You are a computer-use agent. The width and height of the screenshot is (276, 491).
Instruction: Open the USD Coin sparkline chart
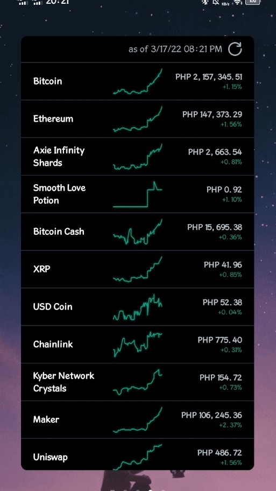point(138,307)
